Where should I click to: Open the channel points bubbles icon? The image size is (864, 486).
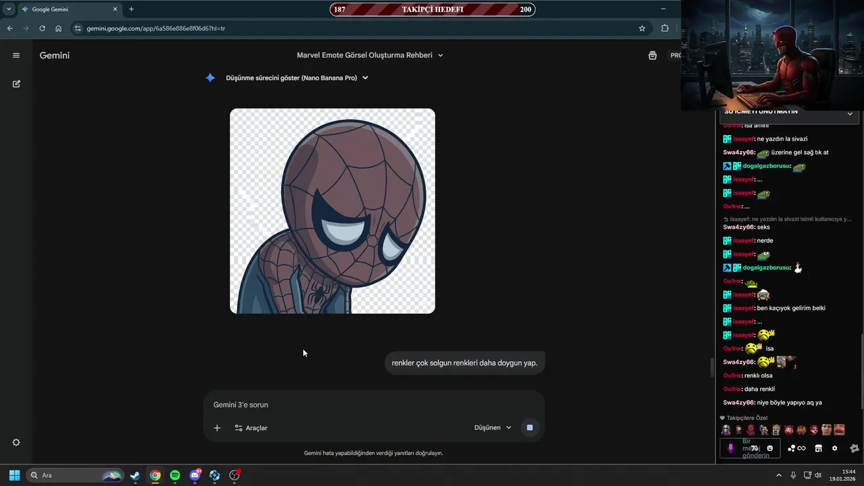[x=791, y=448]
